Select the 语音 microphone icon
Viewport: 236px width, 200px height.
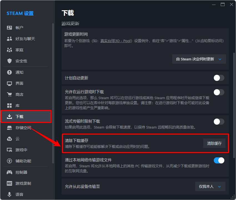[9, 194]
